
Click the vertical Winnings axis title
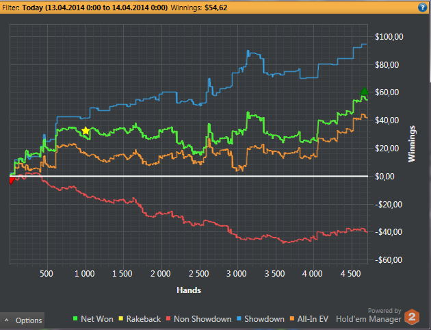(412, 144)
